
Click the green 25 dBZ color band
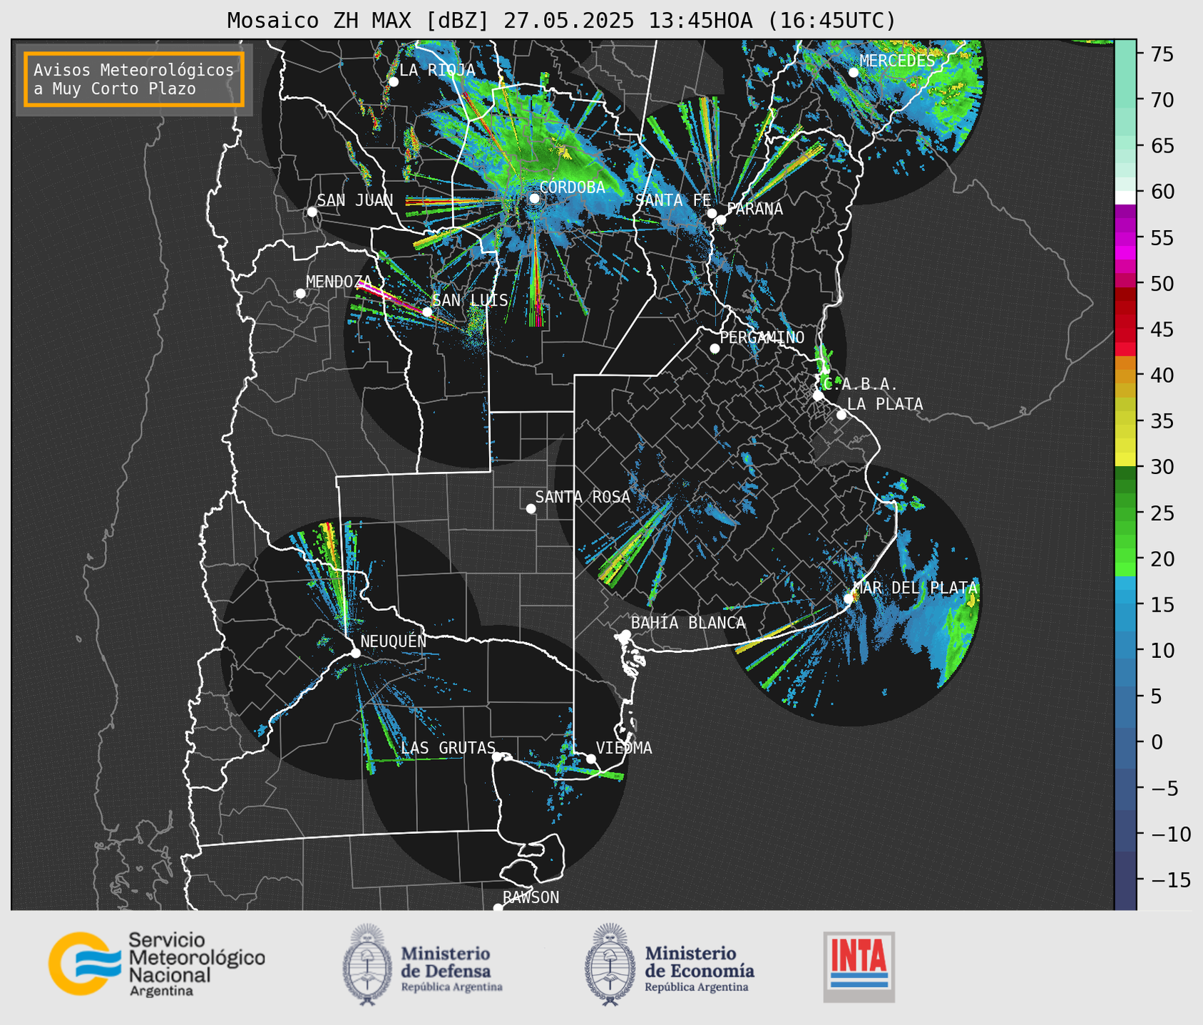(x=1125, y=513)
